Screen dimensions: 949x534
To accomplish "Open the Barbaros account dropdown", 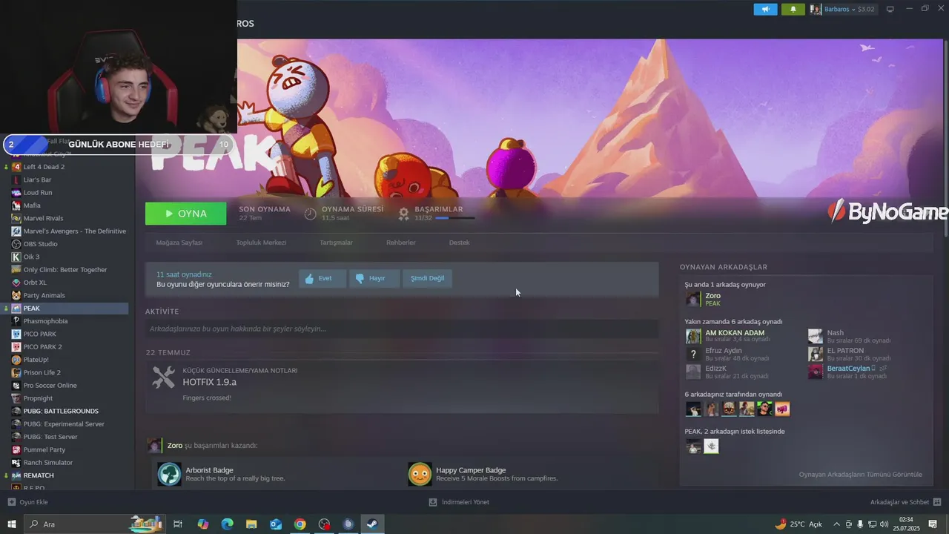I will pyautogui.click(x=843, y=9).
